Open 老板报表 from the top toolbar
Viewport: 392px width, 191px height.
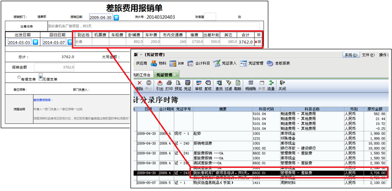tap(278, 64)
